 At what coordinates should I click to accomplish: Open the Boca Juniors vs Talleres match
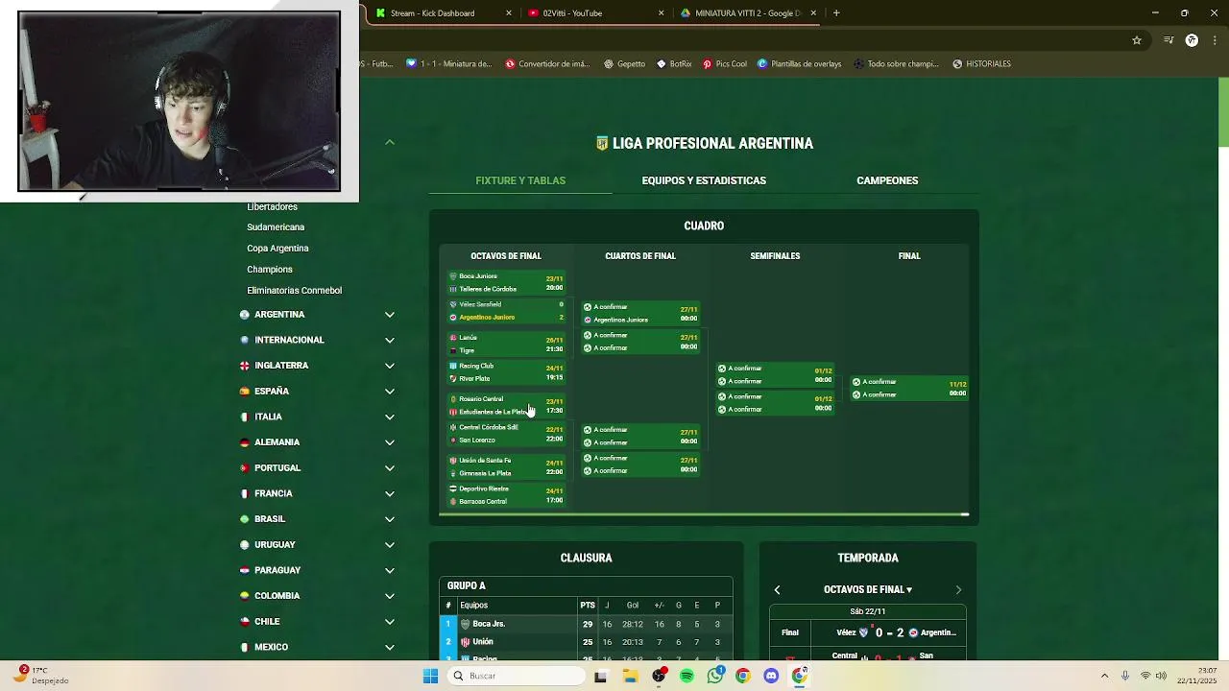click(x=506, y=282)
